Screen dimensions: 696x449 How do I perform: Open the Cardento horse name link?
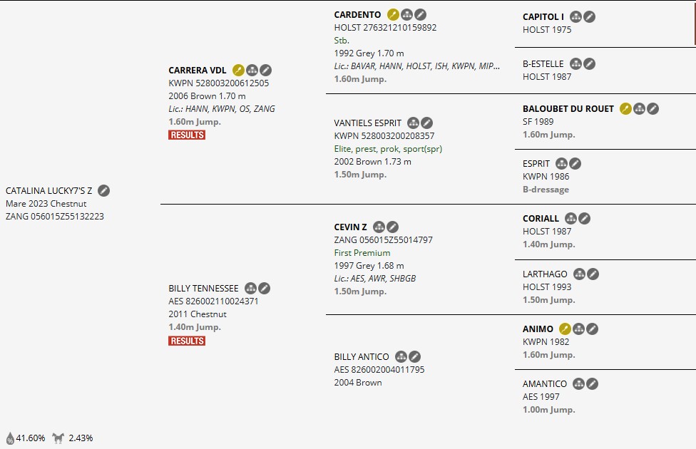tap(357, 14)
